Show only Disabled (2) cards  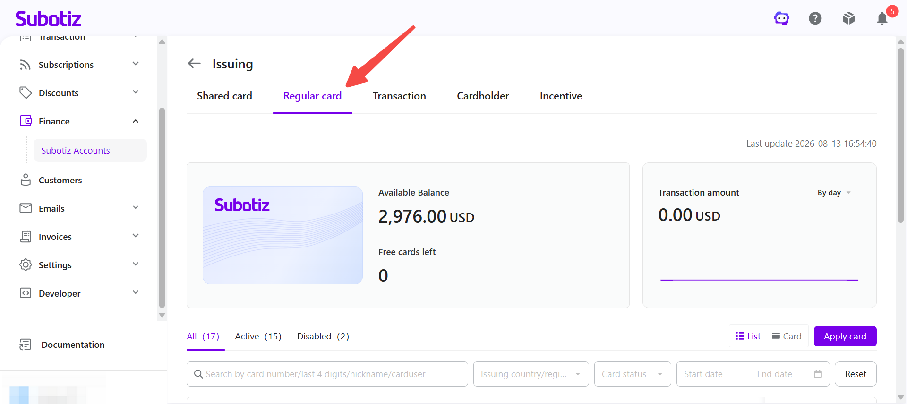click(x=323, y=336)
